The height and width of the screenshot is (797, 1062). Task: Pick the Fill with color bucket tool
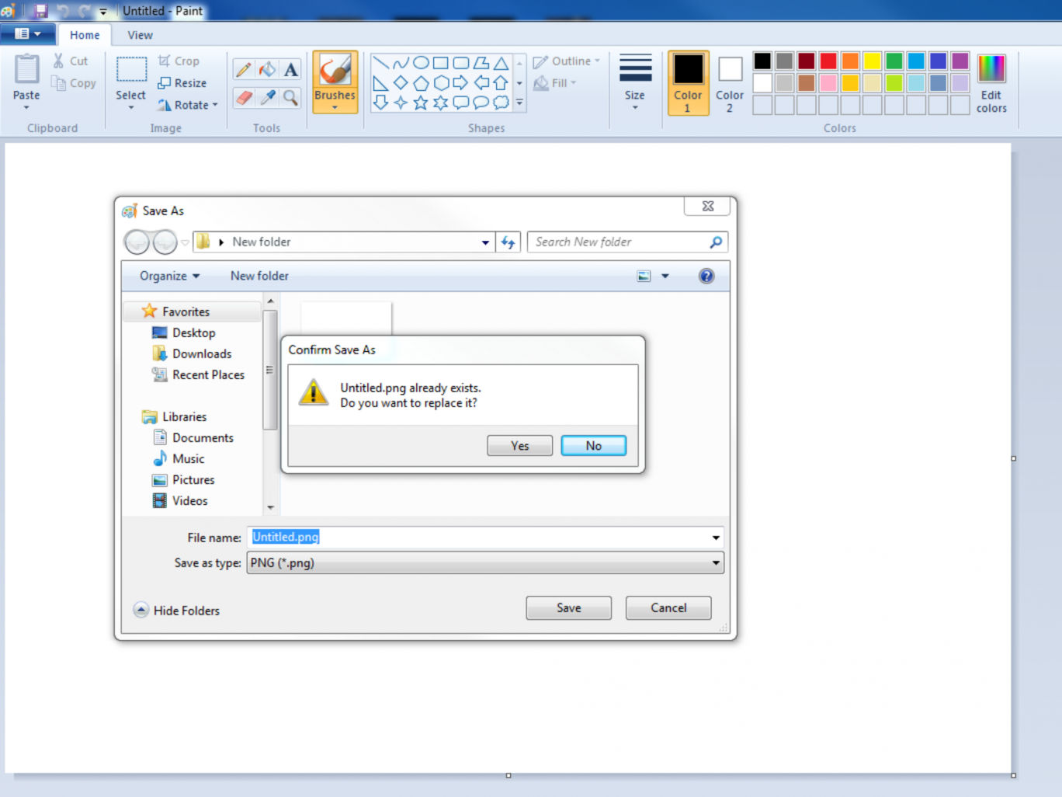pyautogui.click(x=267, y=70)
